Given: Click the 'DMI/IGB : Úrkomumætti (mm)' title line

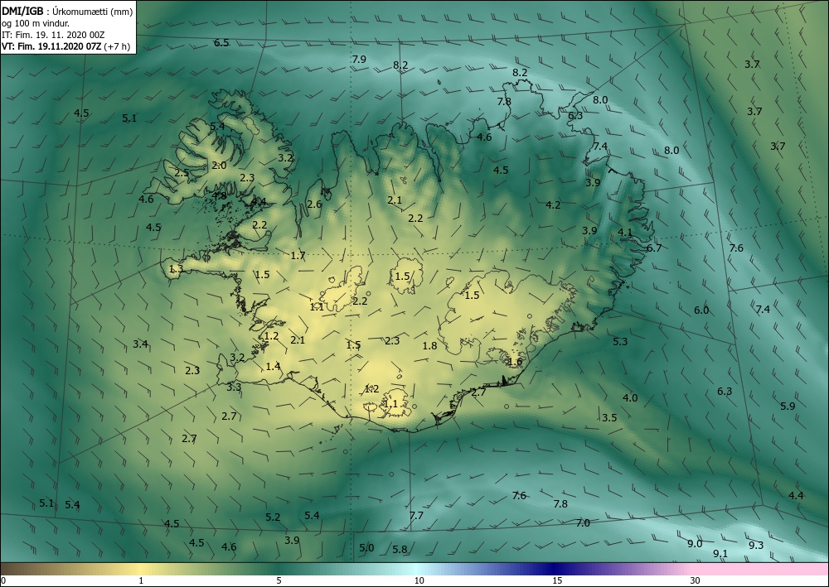Looking at the screenshot, I should [67, 11].
